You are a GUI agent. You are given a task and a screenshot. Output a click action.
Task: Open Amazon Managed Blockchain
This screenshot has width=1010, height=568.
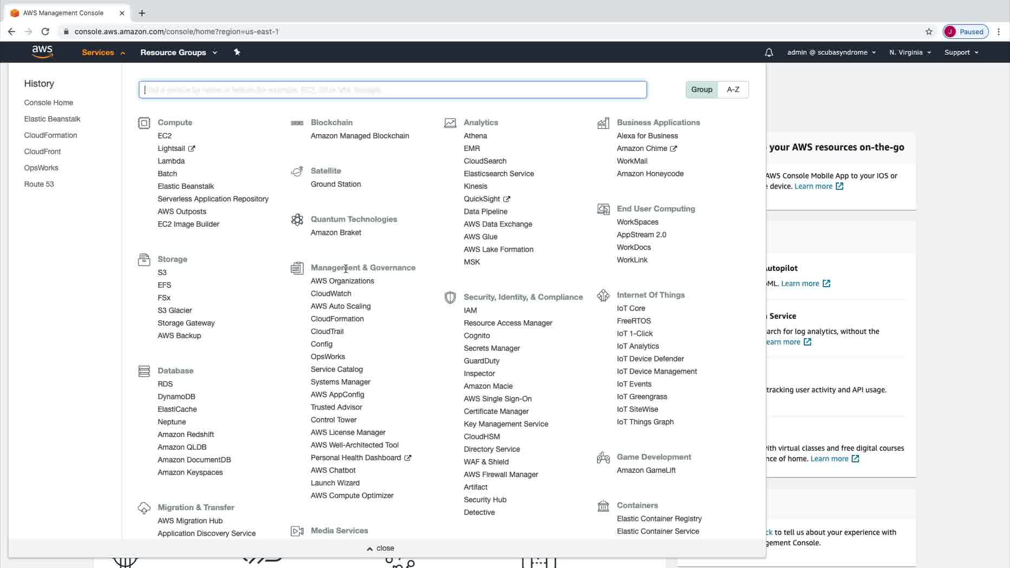point(360,136)
